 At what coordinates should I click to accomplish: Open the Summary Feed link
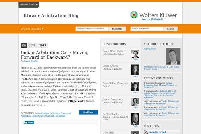point(157,132)
